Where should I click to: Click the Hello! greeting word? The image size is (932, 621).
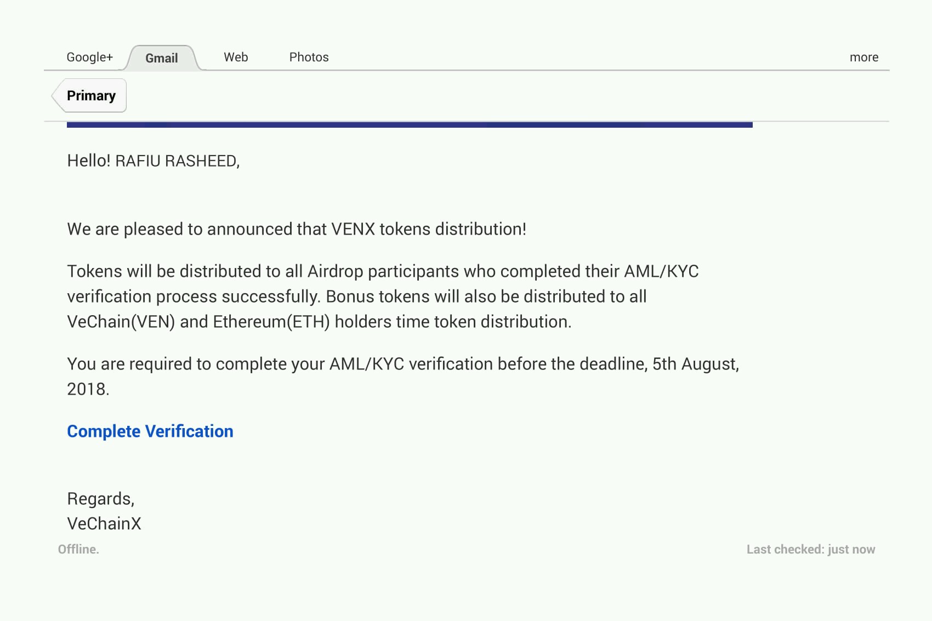click(x=89, y=161)
